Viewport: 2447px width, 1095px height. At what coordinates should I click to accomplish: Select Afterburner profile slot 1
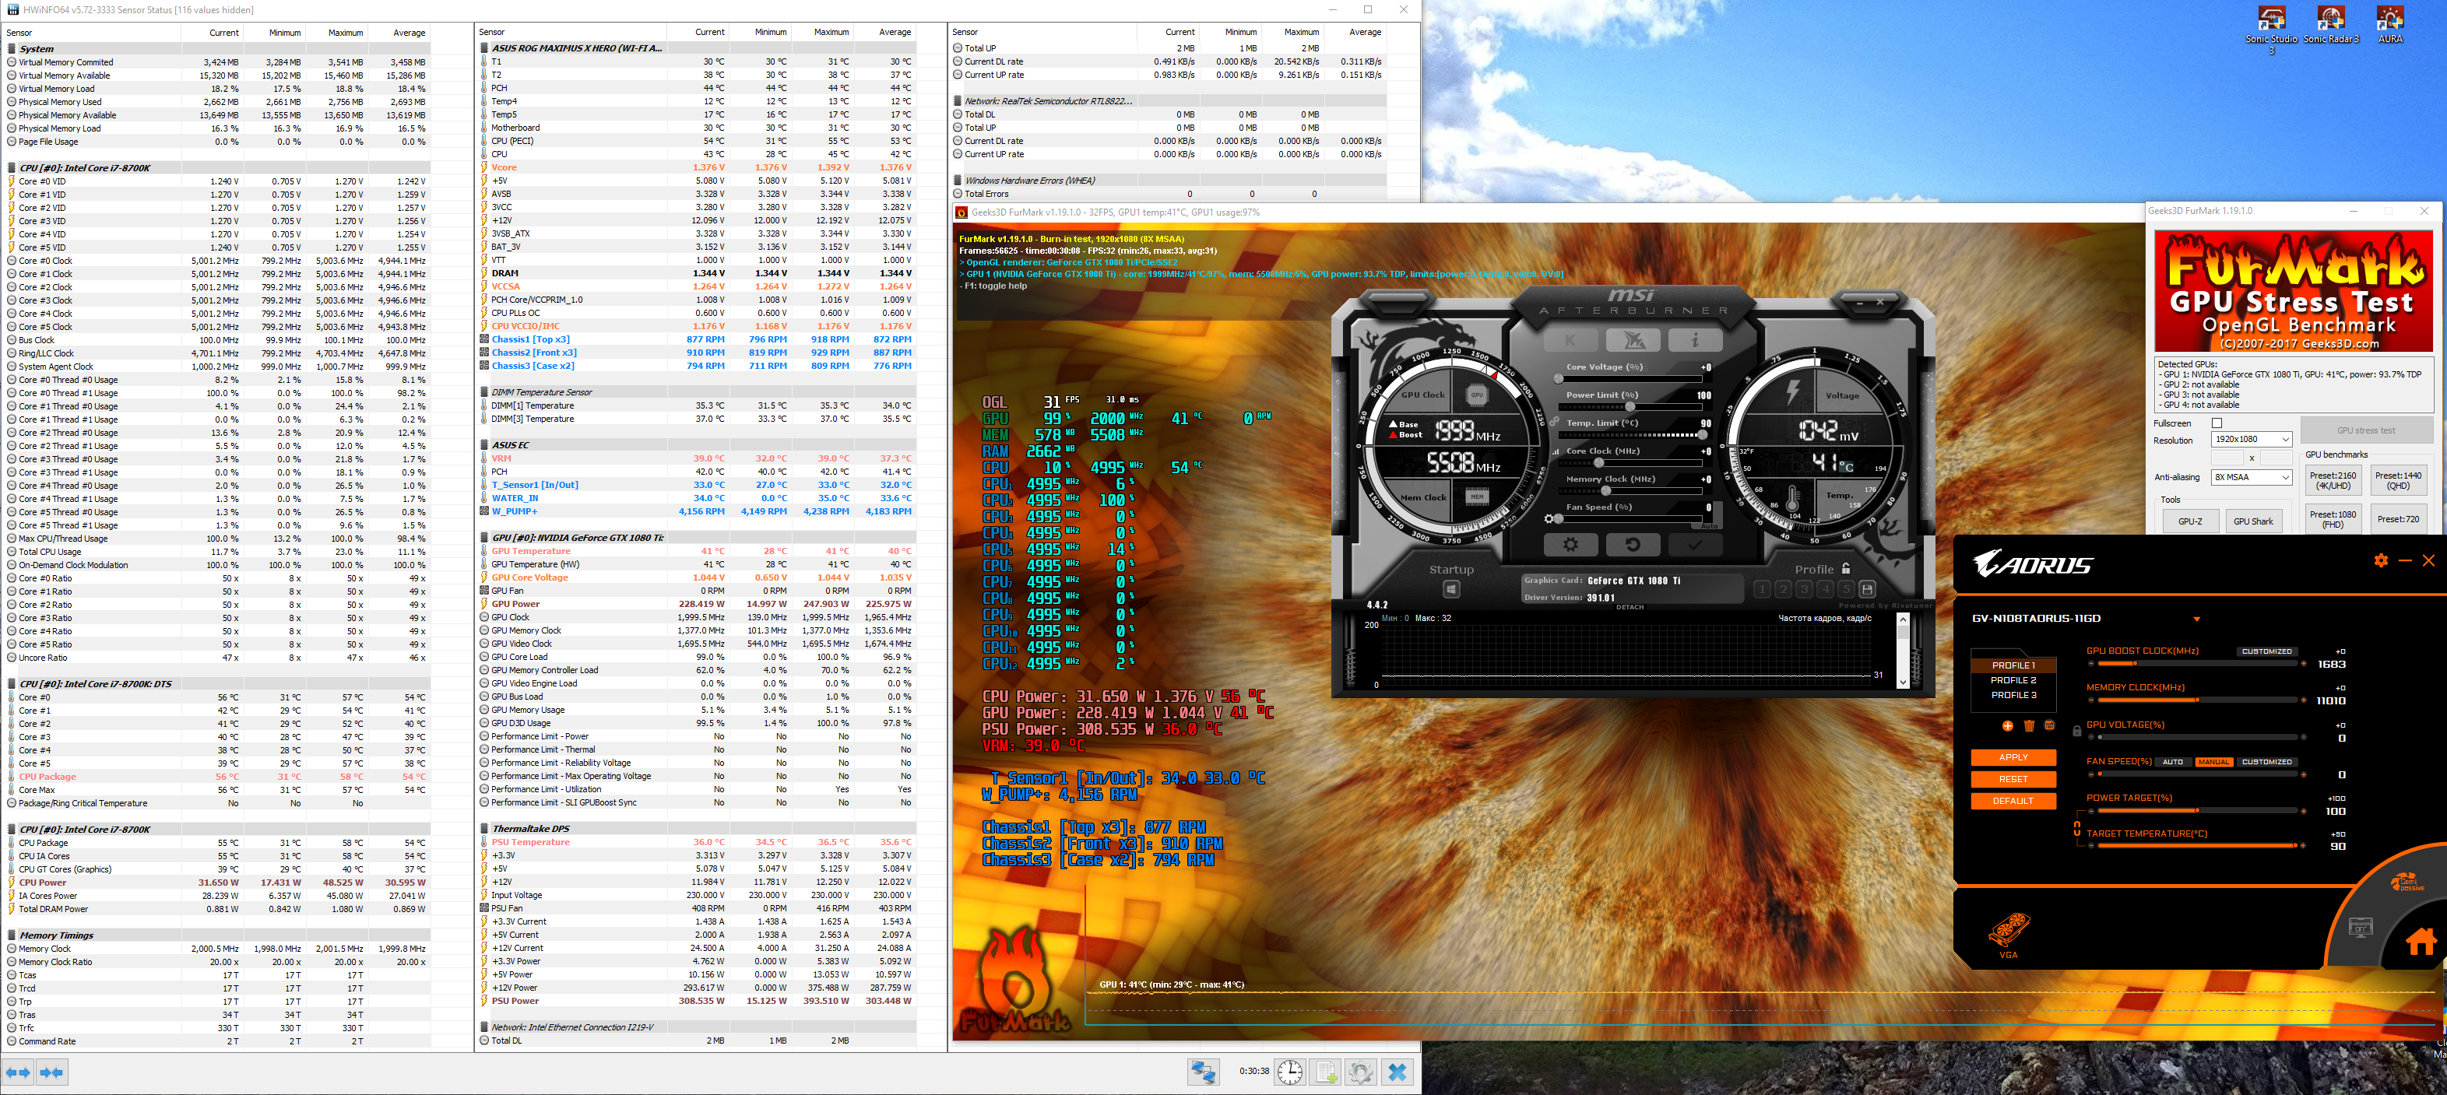1761,589
